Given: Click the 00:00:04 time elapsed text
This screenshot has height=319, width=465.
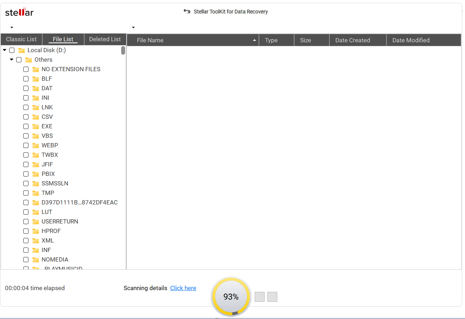Looking at the screenshot, I should point(35,288).
